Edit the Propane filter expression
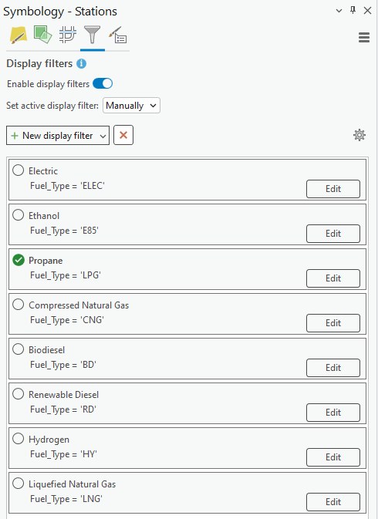Viewport: 378px width, 519px height. click(333, 278)
